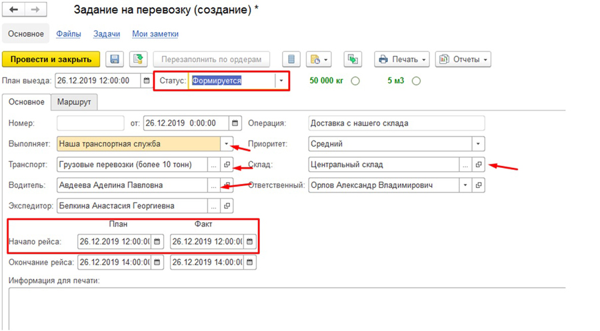Click the save (floppy disk) icon
Image resolution: width=600 pixels, height=331 pixels.
[115, 59]
